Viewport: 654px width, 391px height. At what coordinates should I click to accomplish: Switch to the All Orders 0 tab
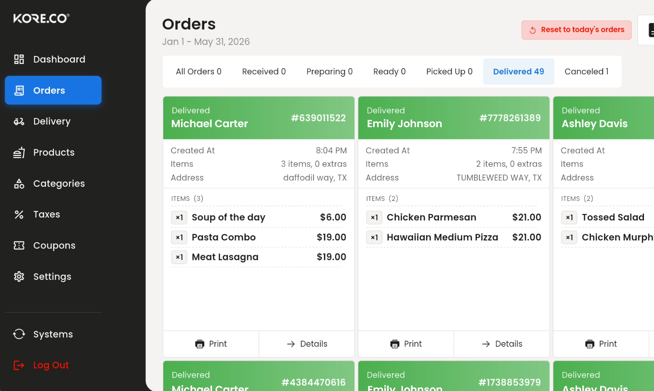[x=198, y=72]
